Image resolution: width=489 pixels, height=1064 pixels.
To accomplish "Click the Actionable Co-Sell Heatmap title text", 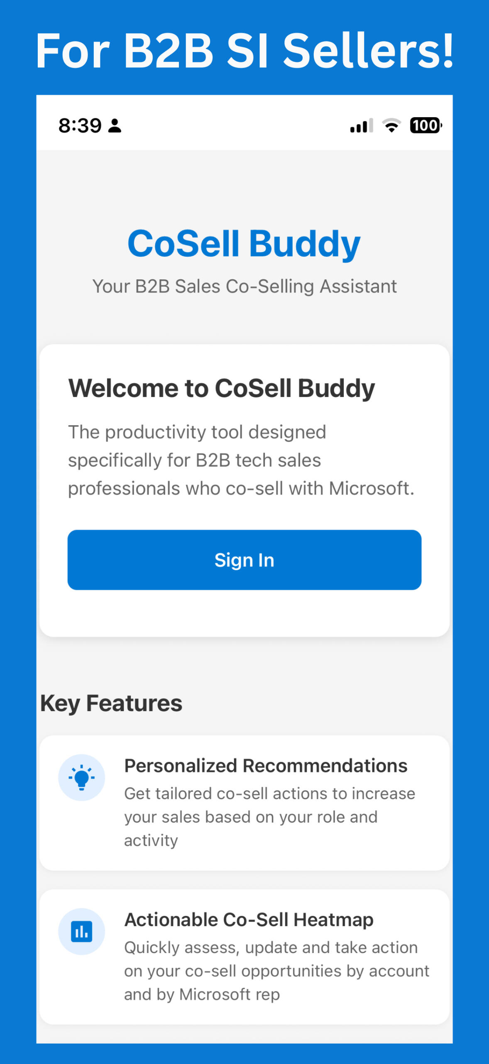I will 249,920.
